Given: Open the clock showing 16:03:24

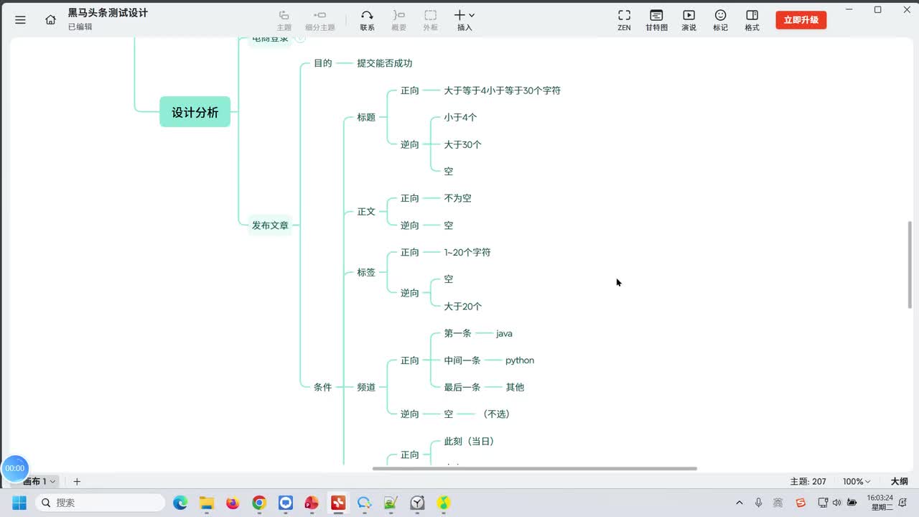Looking at the screenshot, I should [880, 503].
